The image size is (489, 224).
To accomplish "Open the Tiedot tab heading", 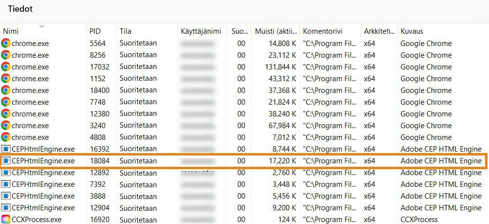I will (20, 9).
